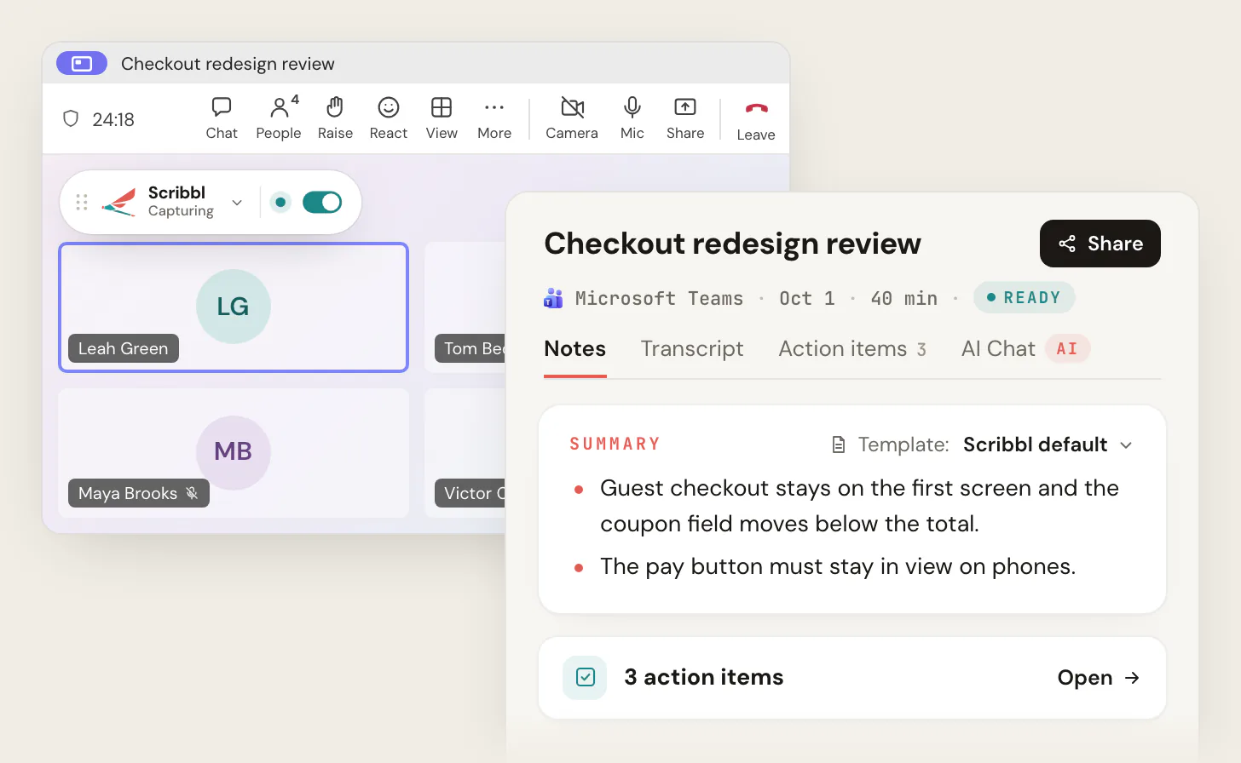
Task: Mute the Mic in the toolbar
Action: click(x=632, y=118)
